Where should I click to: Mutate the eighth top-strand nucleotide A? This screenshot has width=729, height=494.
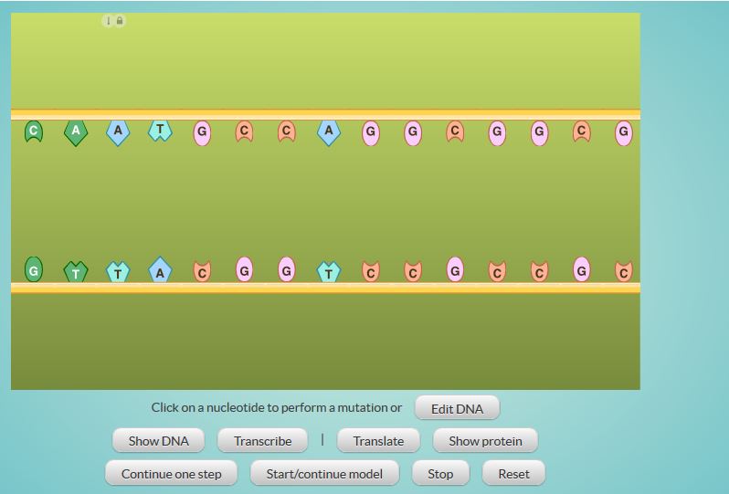pos(329,133)
